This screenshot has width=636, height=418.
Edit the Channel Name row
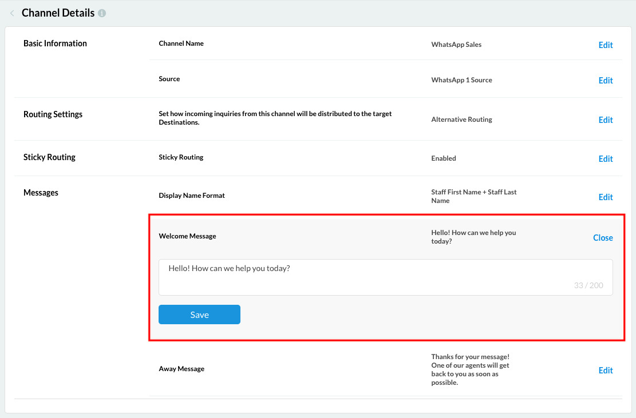pyautogui.click(x=606, y=45)
